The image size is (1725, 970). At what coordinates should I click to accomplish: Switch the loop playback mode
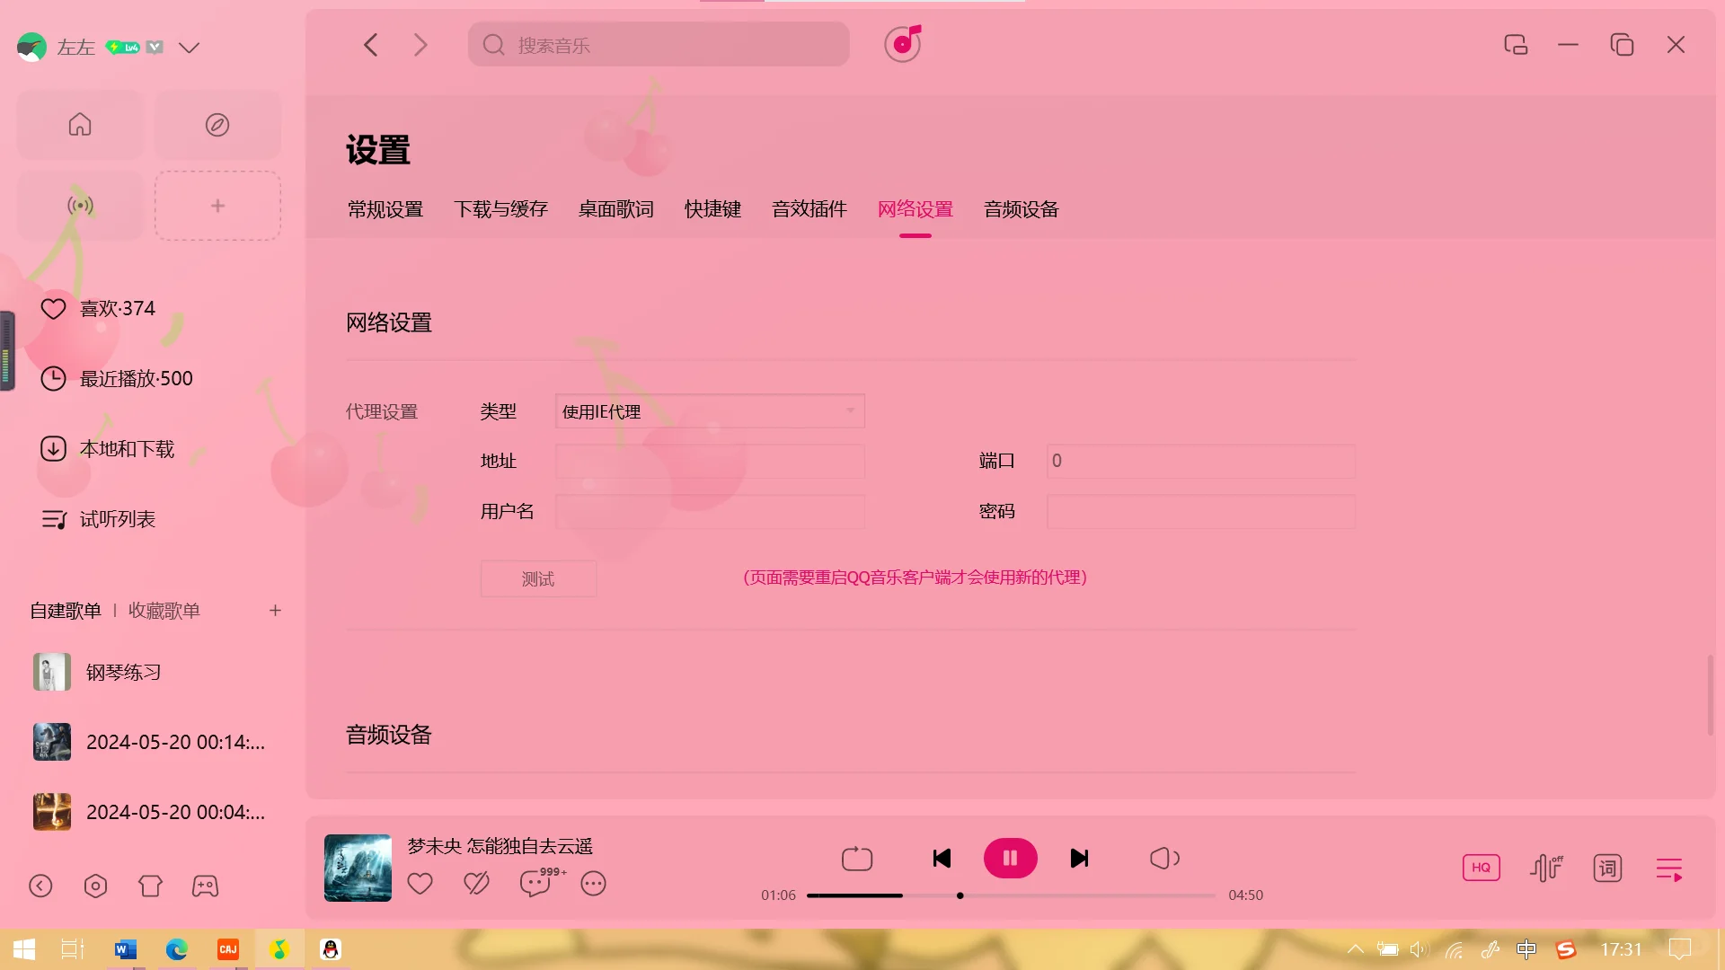point(856,858)
